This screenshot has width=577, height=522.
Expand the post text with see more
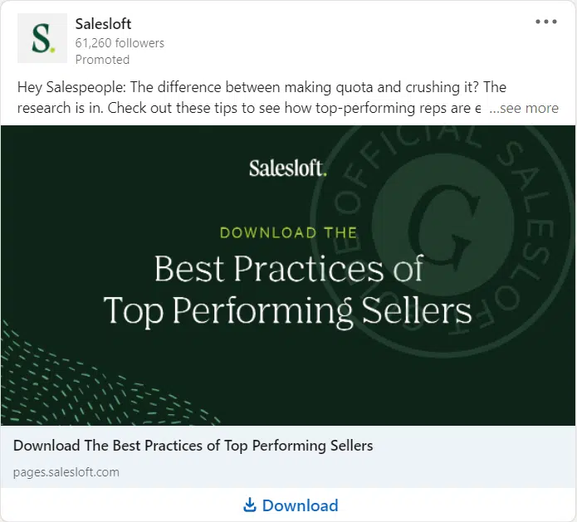(x=524, y=108)
